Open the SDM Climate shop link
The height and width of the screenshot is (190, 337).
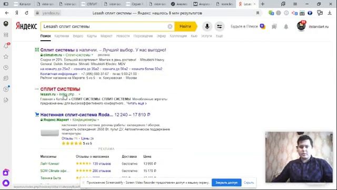[55, 171]
